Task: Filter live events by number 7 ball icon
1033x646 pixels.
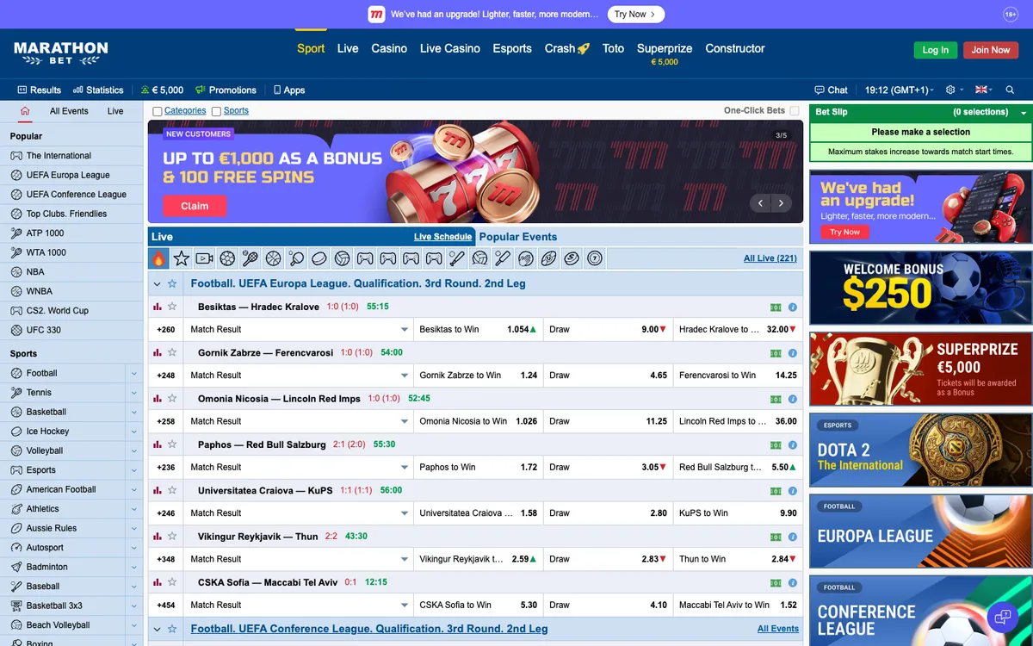Action: click(x=594, y=258)
